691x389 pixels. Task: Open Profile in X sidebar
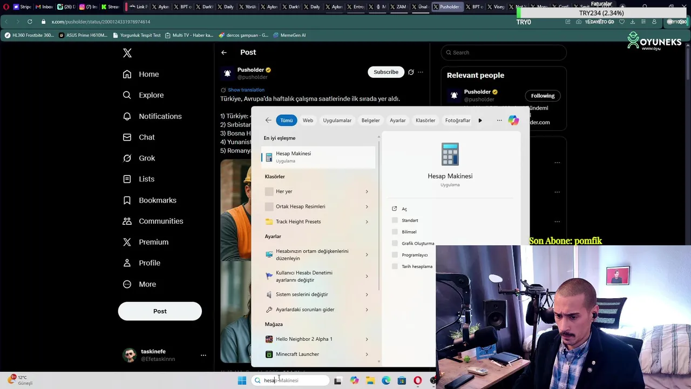(x=141, y=263)
